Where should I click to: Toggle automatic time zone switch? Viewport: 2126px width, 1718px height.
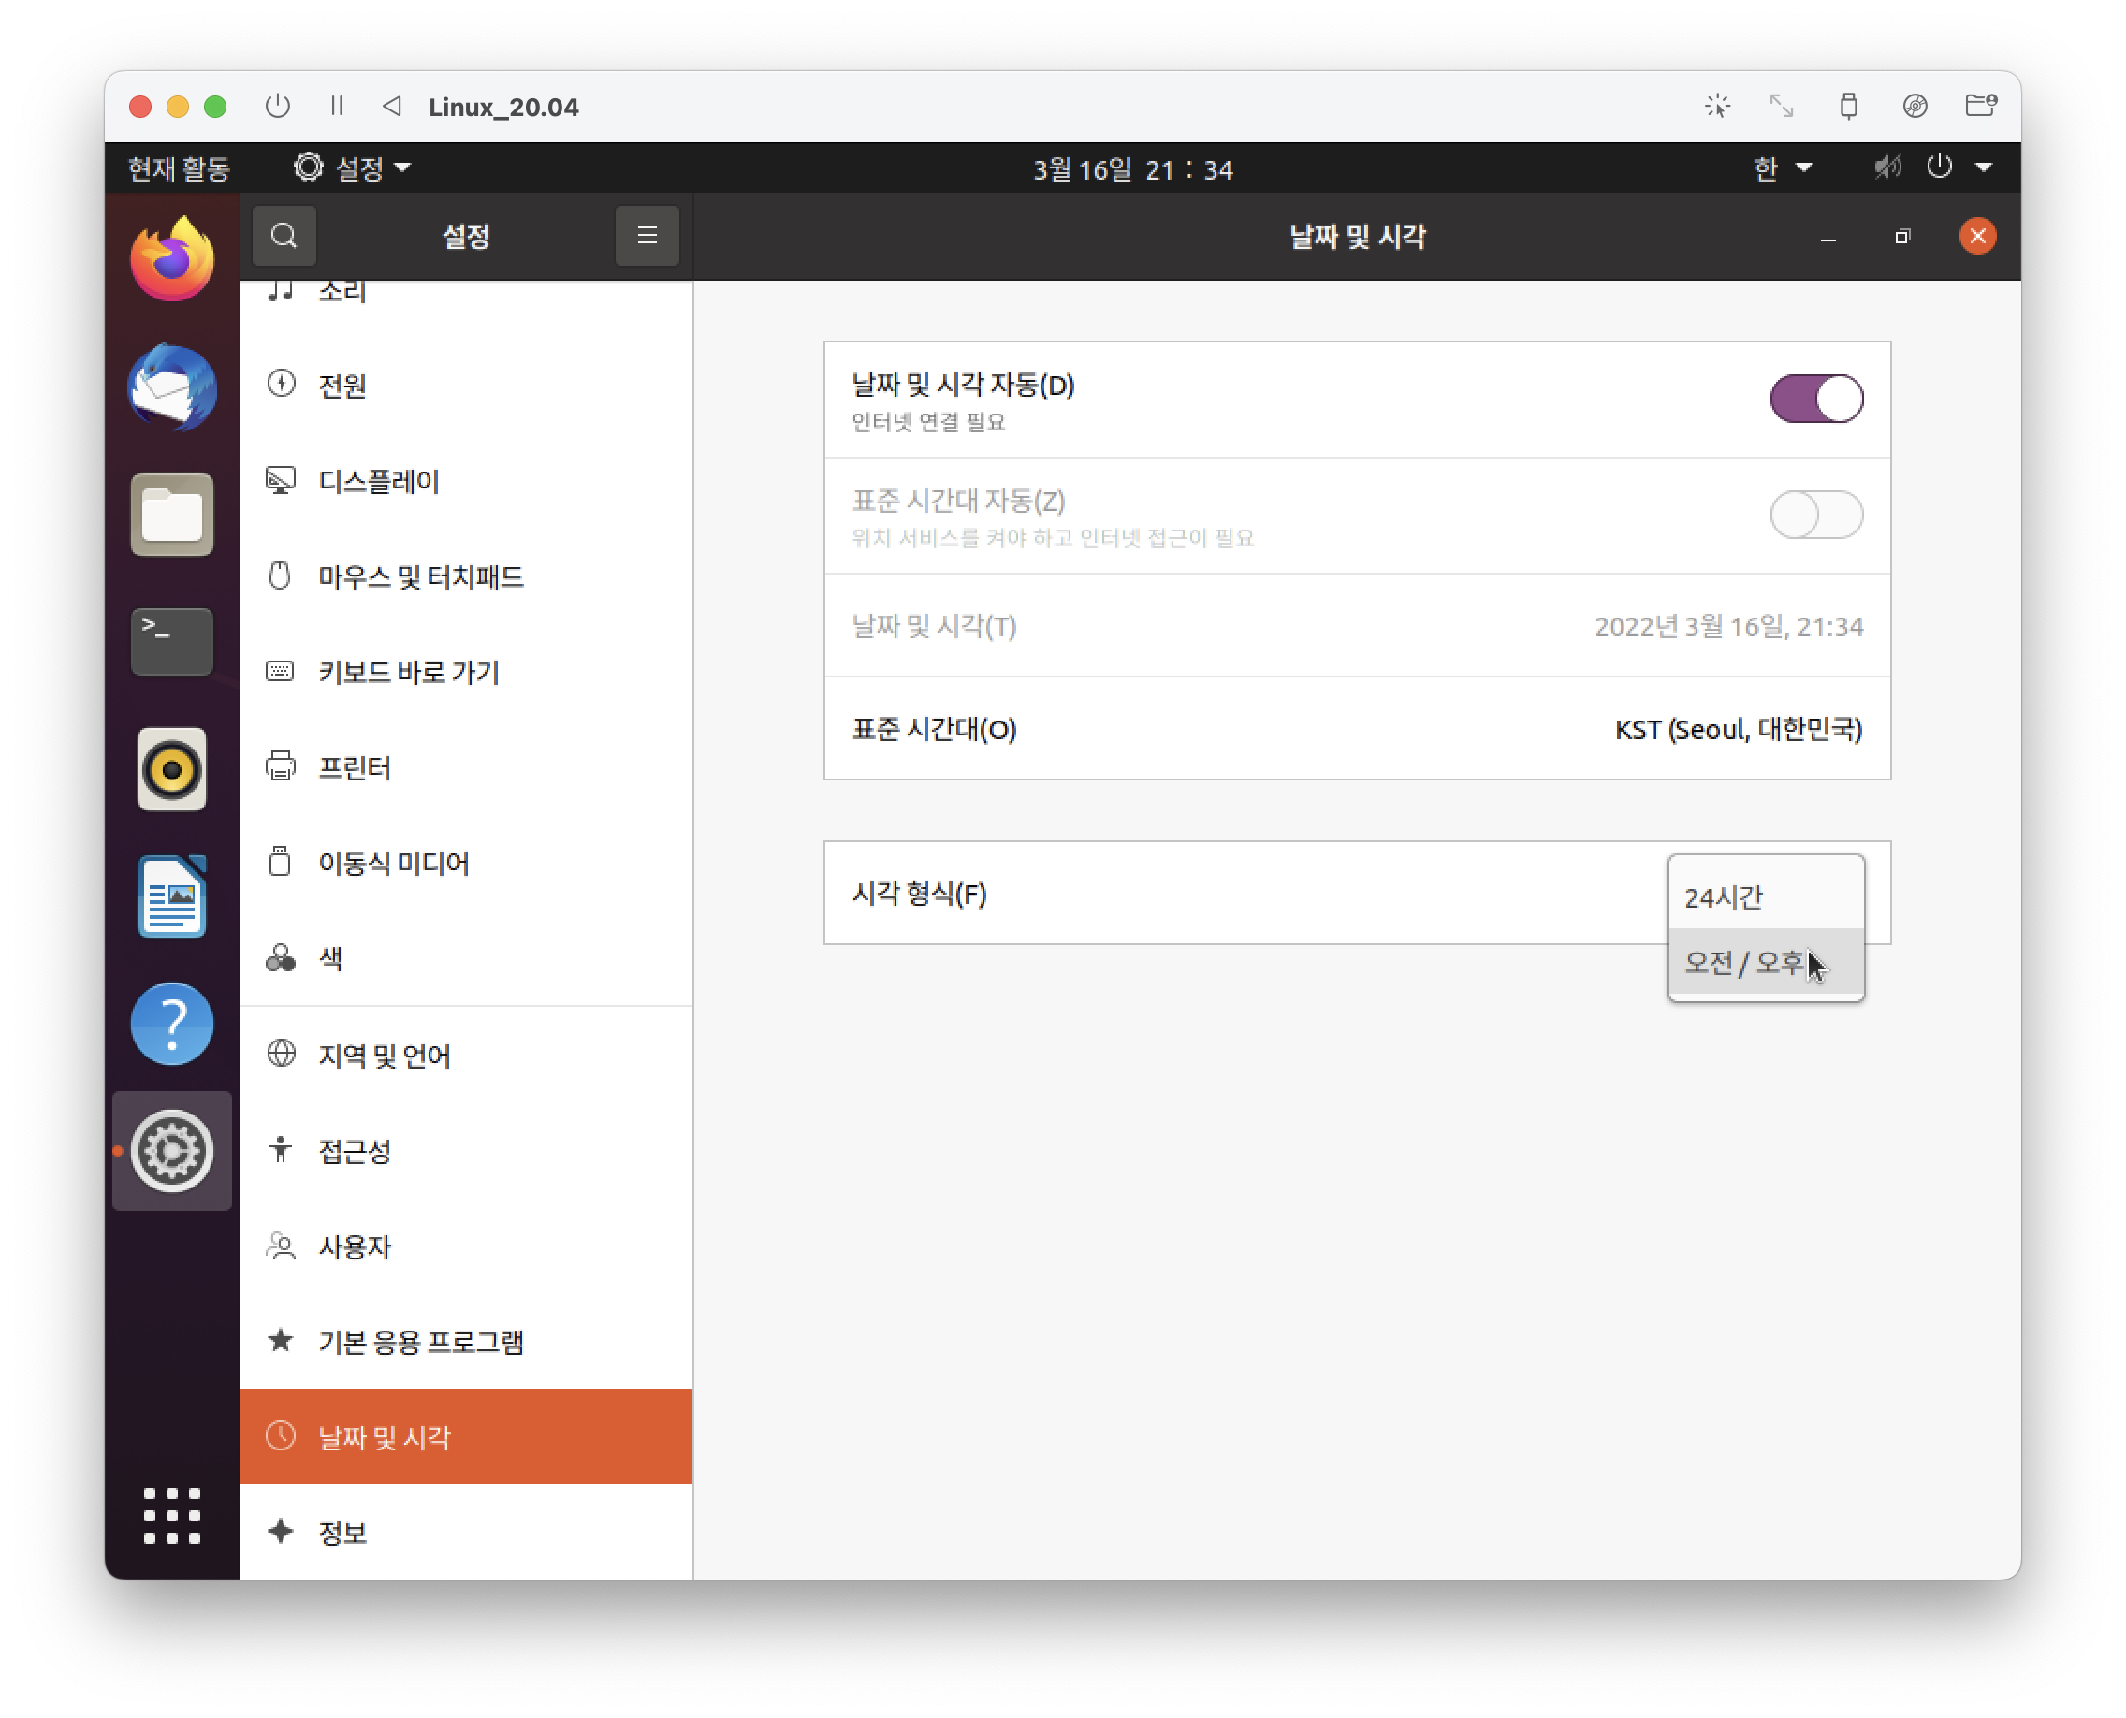[x=1815, y=515]
